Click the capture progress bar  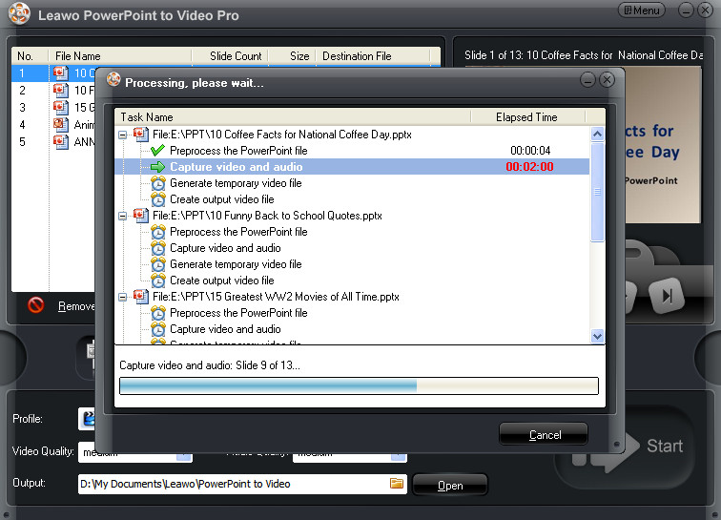coord(359,385)
